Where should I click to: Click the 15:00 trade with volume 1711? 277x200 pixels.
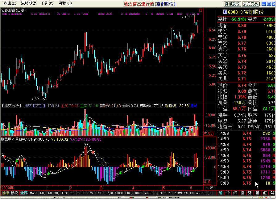point(246,172)
